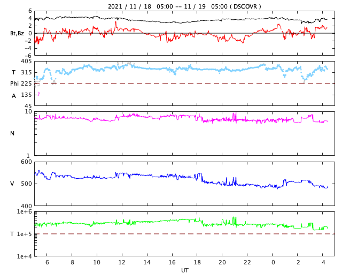Click the '8' hour tick label
Screen dimensions: 342x274
tap(72, 262)
